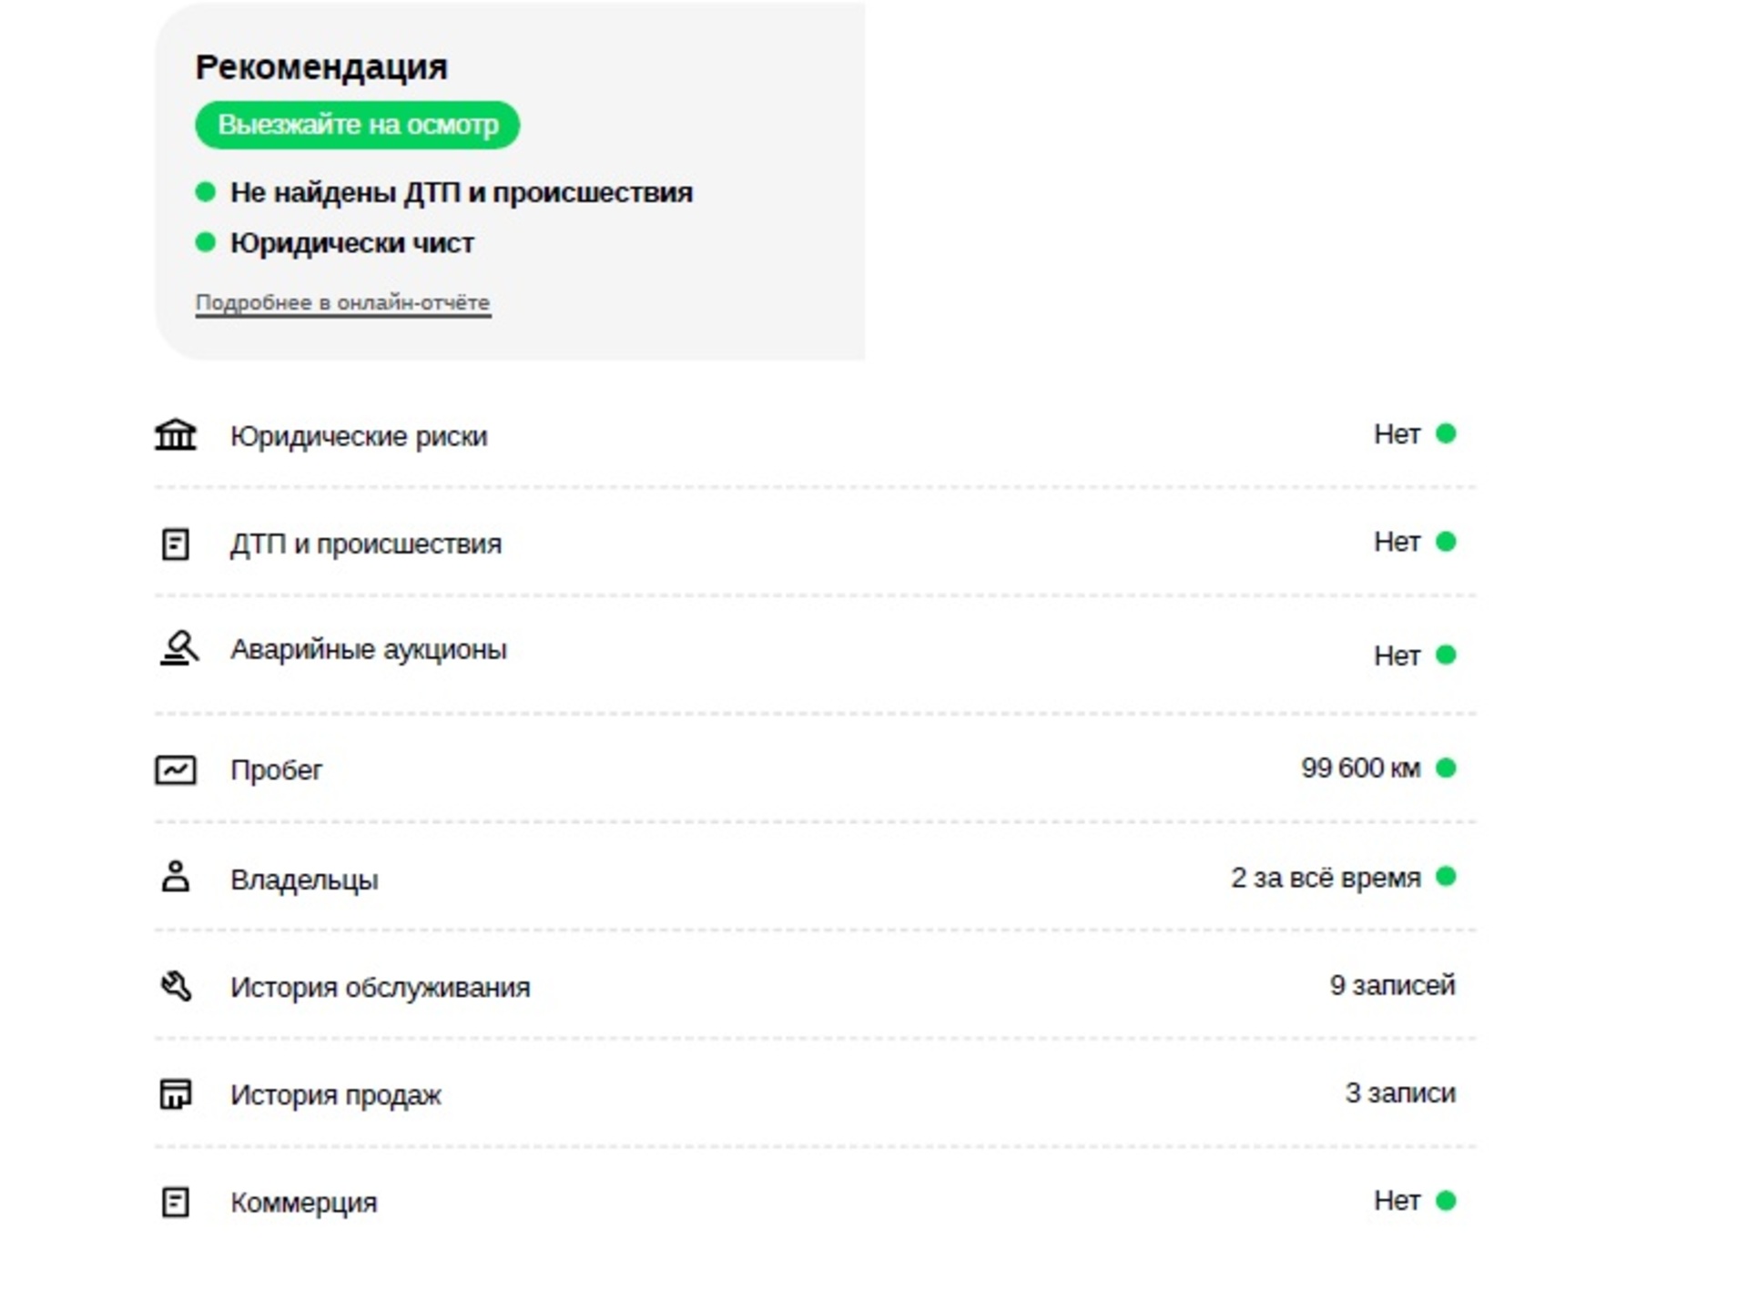
Task: Click the document icon next to Коммерция
Action: 176,1202
